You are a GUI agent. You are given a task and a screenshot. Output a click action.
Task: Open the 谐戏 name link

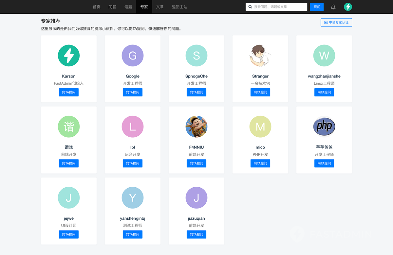[x=69, y=147]
